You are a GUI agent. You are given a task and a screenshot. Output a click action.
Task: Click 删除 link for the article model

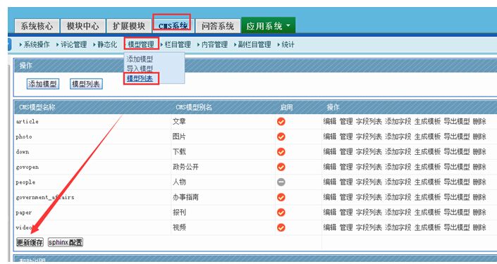click(x=479, y=122)
